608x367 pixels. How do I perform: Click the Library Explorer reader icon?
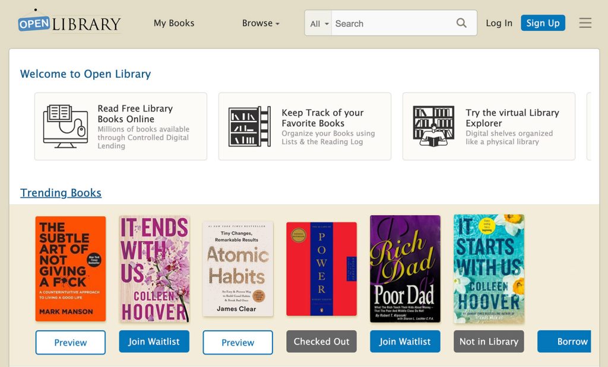(433, 126)
